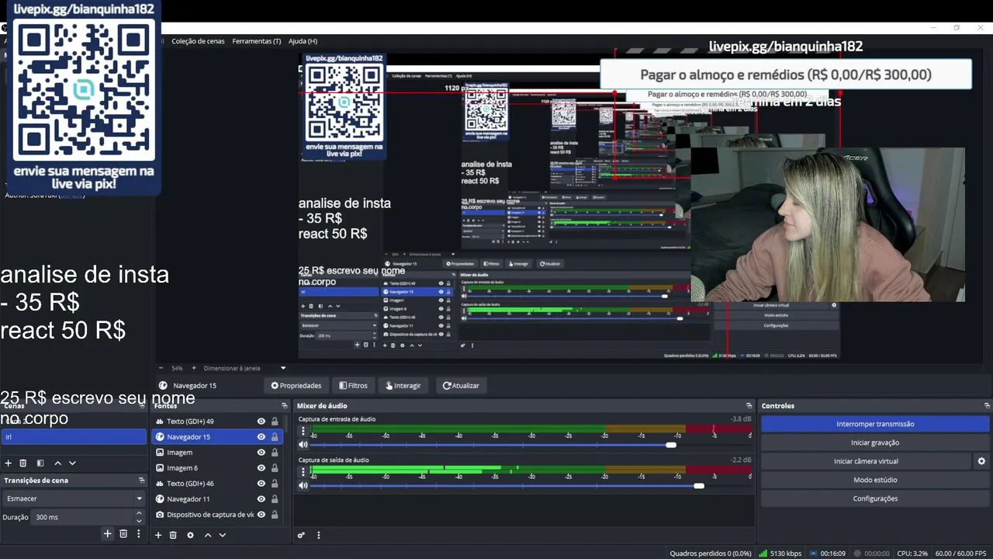
Task: Adjust Captura de saída volume slider
Action: (699, 486)
